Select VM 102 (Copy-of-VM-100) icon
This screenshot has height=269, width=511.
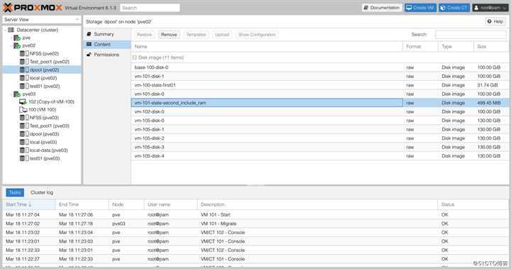[x=23, y=101]
